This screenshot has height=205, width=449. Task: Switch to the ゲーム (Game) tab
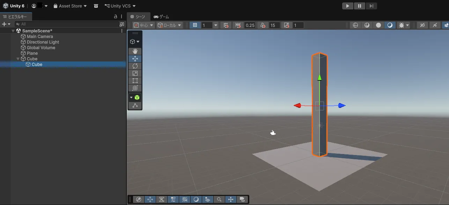(161, 16)
